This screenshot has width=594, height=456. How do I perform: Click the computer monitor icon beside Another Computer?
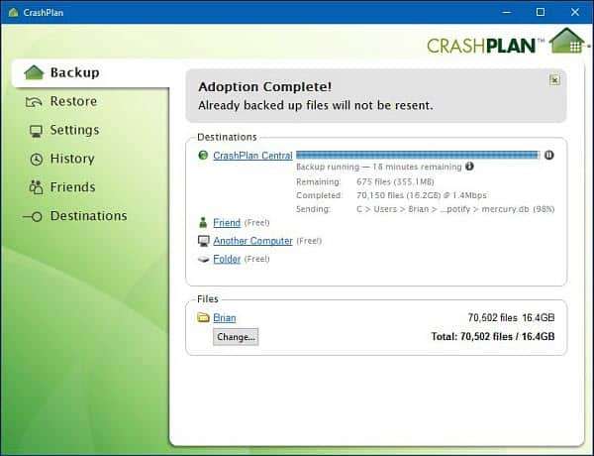tap(204, 241)
